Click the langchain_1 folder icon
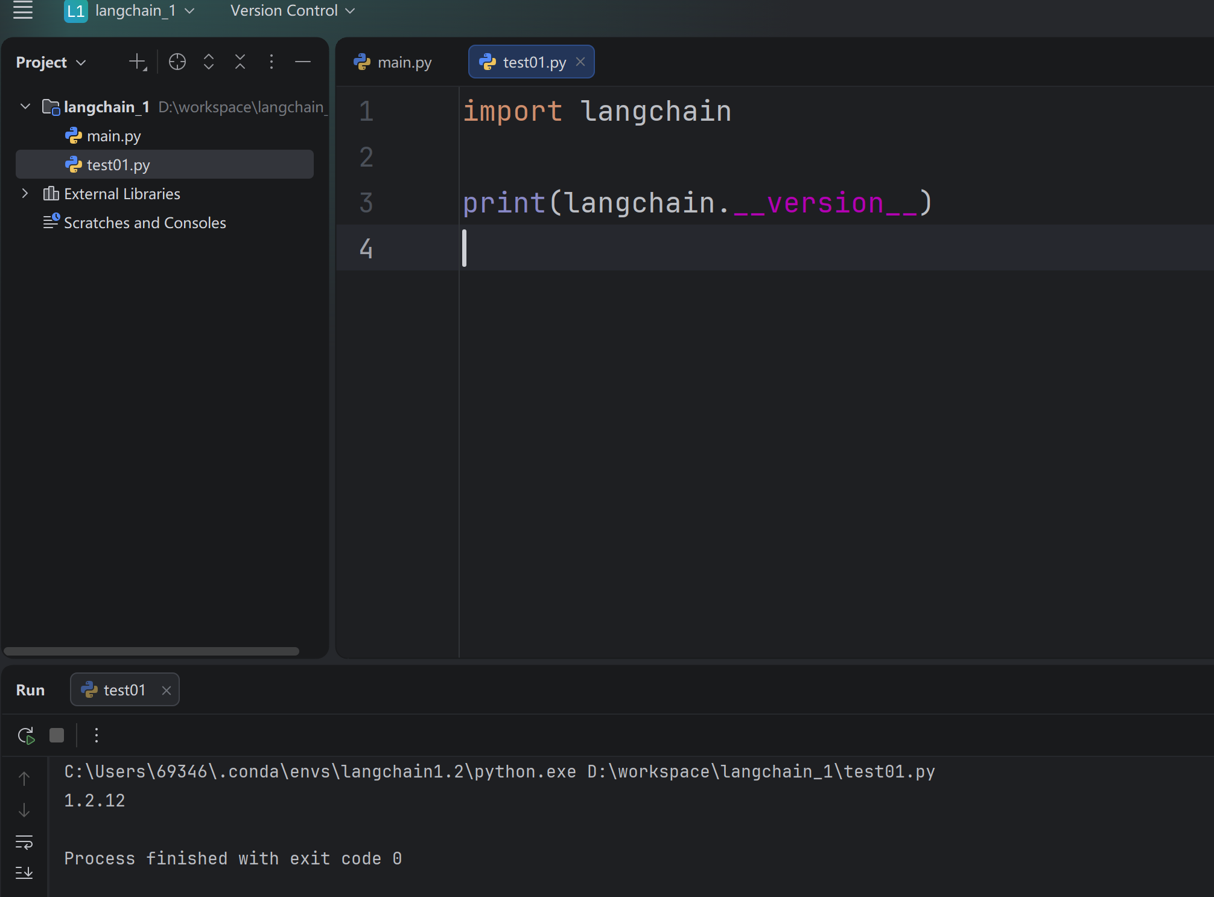 click(51, 107)
